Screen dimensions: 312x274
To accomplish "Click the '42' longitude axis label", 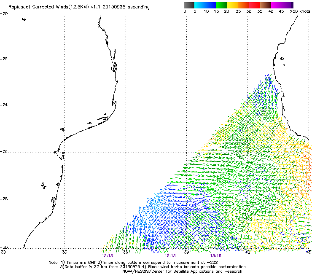I will [247, 252].
